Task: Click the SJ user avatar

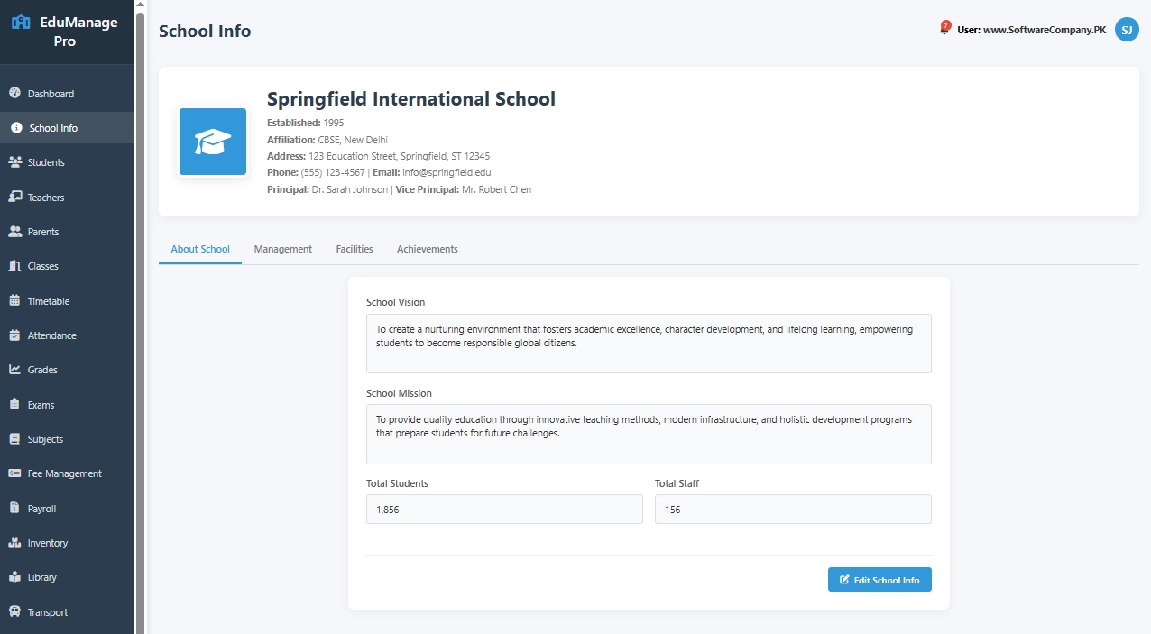Action: point(1126,29)
